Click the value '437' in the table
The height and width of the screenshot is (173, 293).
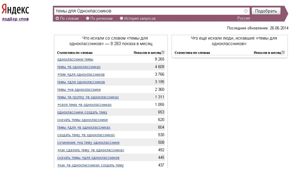pos(161,165)
